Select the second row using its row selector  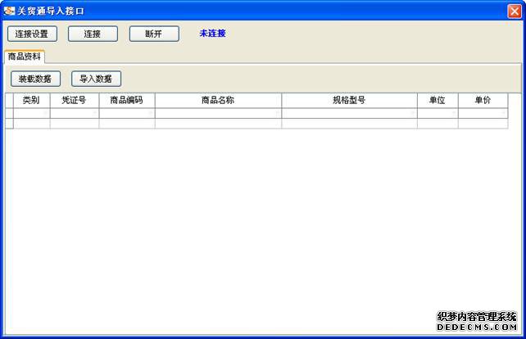click(x=9, y=124)
